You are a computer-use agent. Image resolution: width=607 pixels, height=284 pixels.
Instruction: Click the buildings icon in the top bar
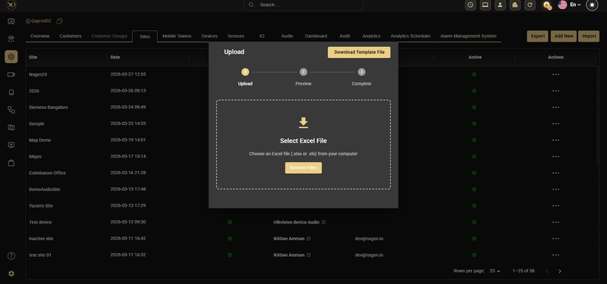point(515,5)
